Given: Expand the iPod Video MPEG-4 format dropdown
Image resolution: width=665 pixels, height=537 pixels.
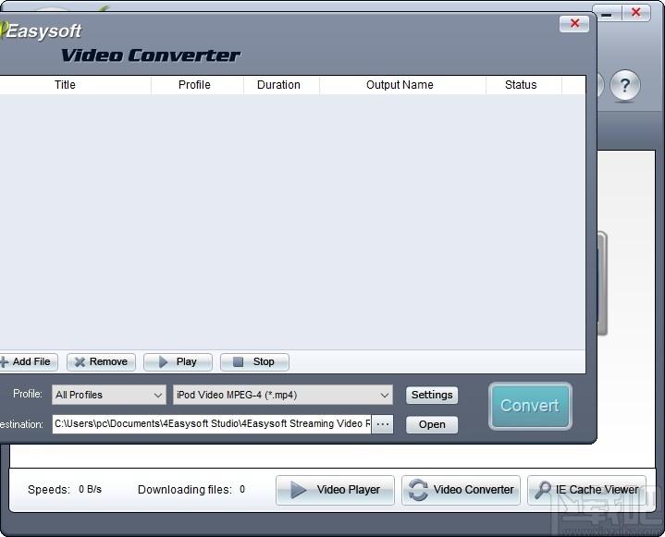Looking at the screenshot, I should (x=283, y=395).
